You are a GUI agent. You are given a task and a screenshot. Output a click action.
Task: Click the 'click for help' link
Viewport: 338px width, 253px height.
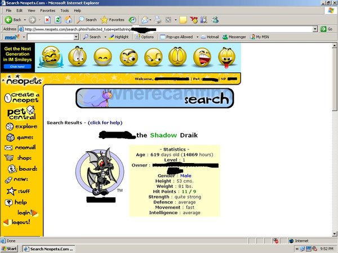[x=105, y=123]
